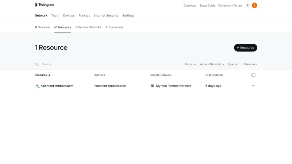Click the resource status icon beside *.content-mobbin.com

(37, 86)
